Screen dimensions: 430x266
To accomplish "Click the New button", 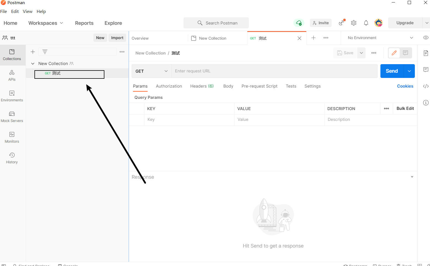I will (100, 38).
